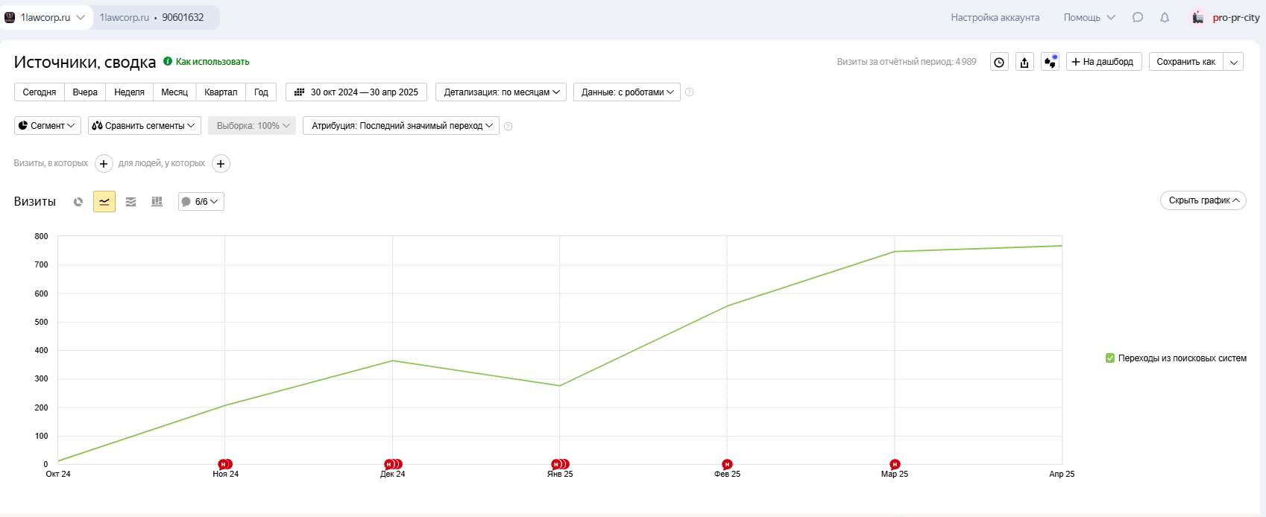Open Данные: с роботами dropdown

(626, 92)
